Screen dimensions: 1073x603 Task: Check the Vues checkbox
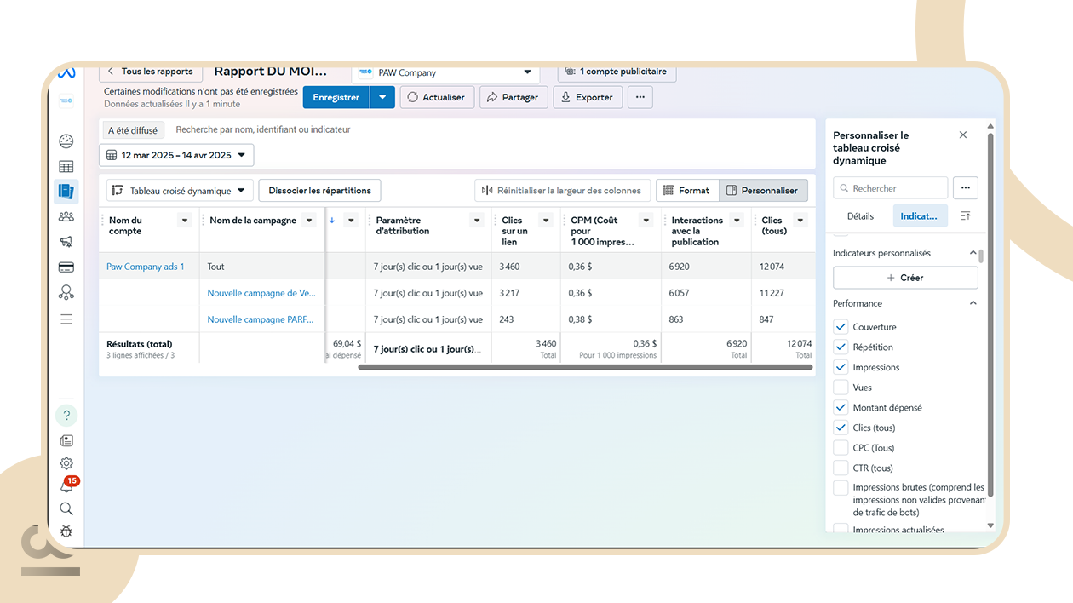tap(841, 388)
